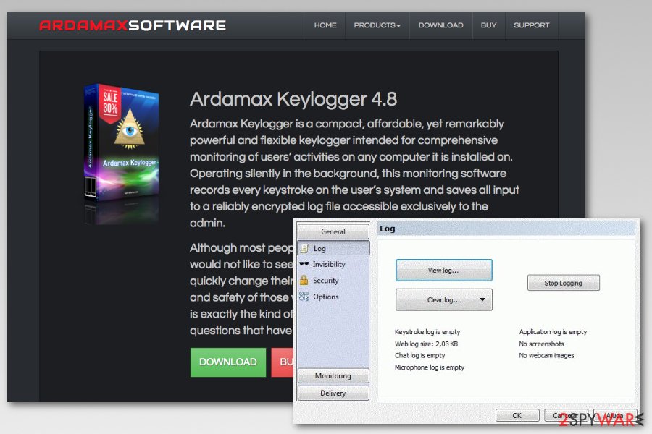Screen dimensions: 652x434
Task: Click the red BUY button
Action: tap(283, 362)
